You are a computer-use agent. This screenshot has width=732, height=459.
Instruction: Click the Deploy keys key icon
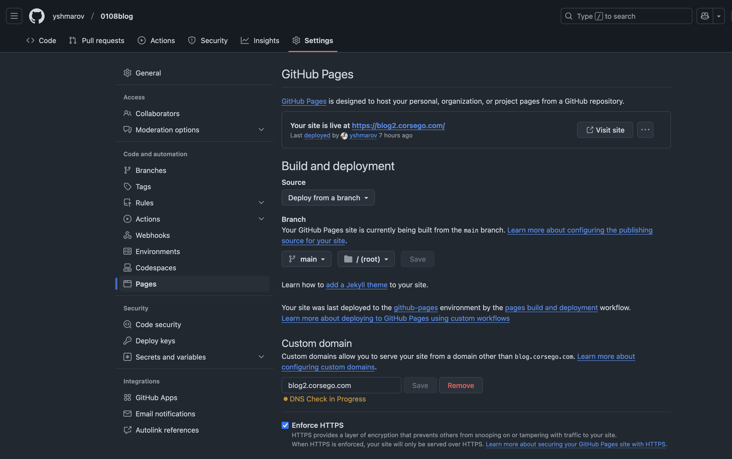[x=127, y=341]
